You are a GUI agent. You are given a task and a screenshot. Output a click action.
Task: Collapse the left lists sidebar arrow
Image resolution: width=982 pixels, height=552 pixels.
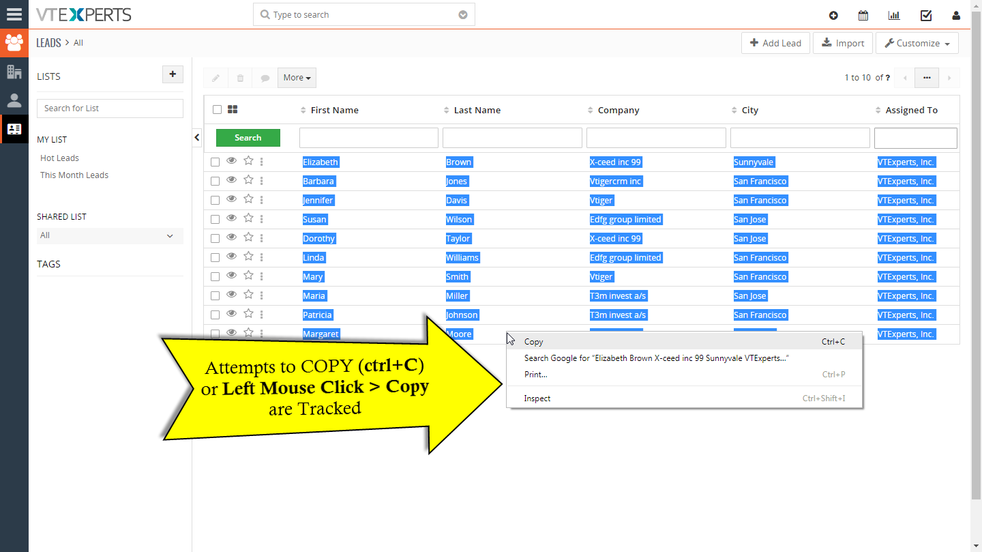pos(197,137)
